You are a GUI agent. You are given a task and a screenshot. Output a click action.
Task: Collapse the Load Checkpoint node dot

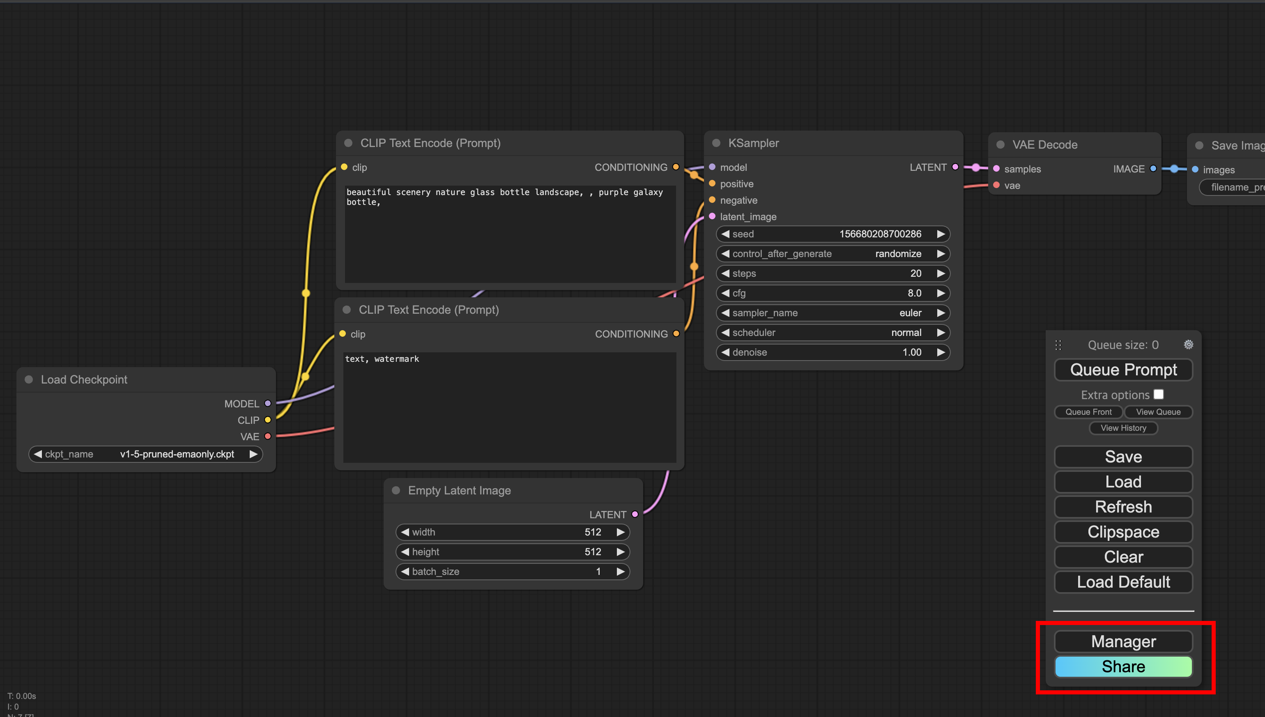[x=29, y=379]
